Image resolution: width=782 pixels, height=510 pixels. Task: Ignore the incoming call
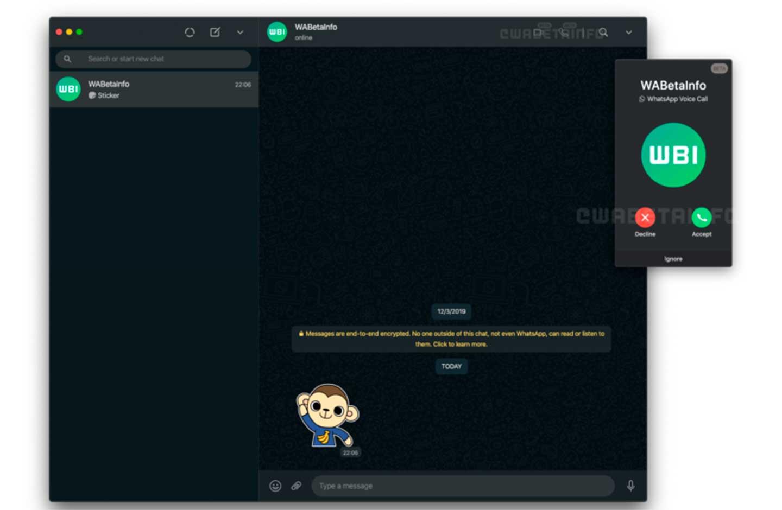(673, 259)
